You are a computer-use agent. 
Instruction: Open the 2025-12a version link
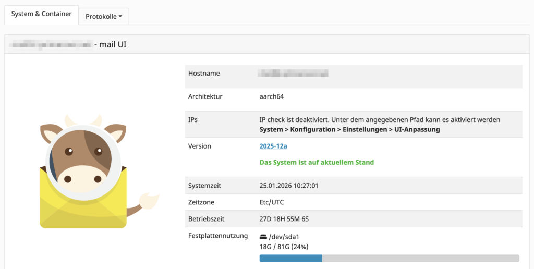pos(273,146)
